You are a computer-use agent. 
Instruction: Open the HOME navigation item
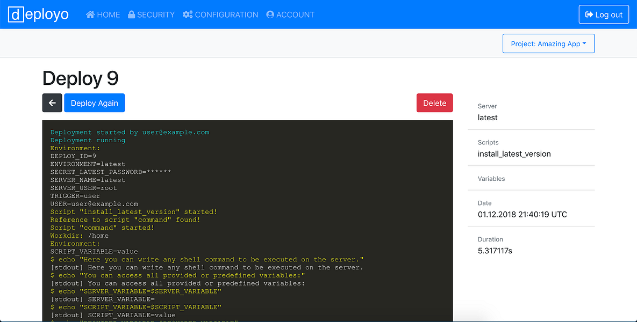(x=103, y=14)
